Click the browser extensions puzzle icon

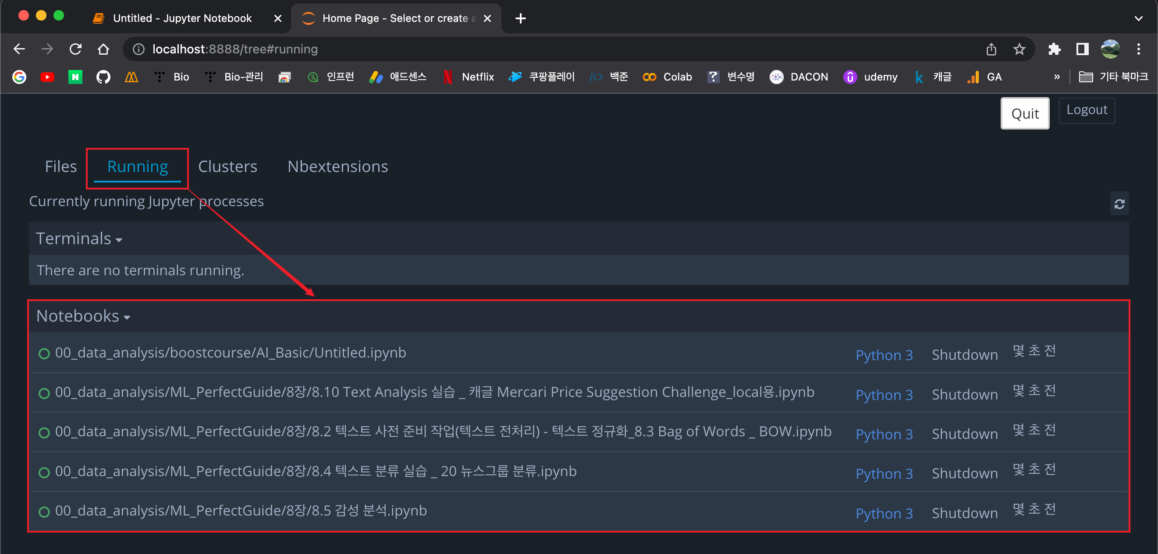pos(1055,49)
